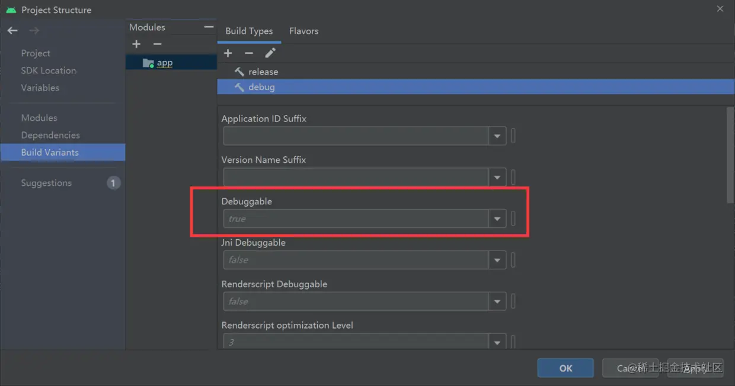Click the Apply button
This screenshot has height=386, width=735.
pyautogui.click(x=695, y=368)
